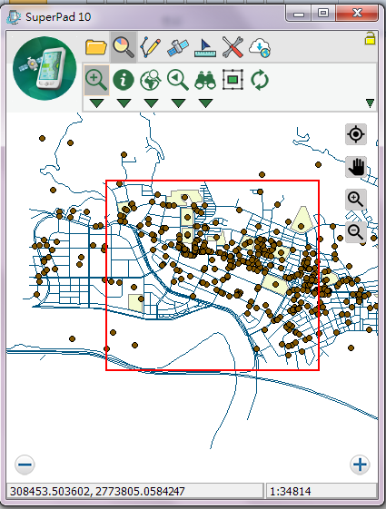
Task: Select the info identify tool
Action: [124, 80]
